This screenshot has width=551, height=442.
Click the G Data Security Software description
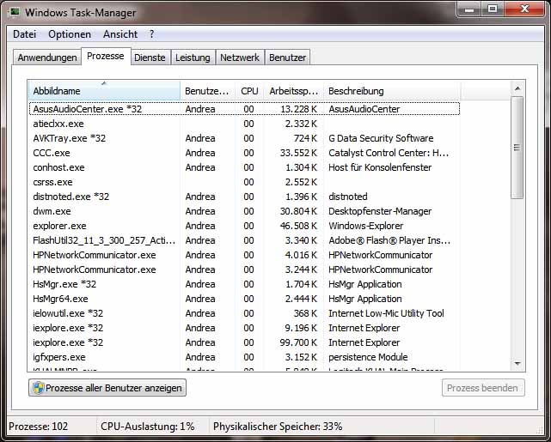pyautogui.click(x=381, y=138)
